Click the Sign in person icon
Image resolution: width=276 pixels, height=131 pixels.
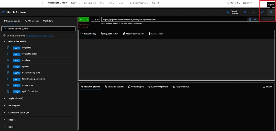pyautogui.click(x=271, y=12)
